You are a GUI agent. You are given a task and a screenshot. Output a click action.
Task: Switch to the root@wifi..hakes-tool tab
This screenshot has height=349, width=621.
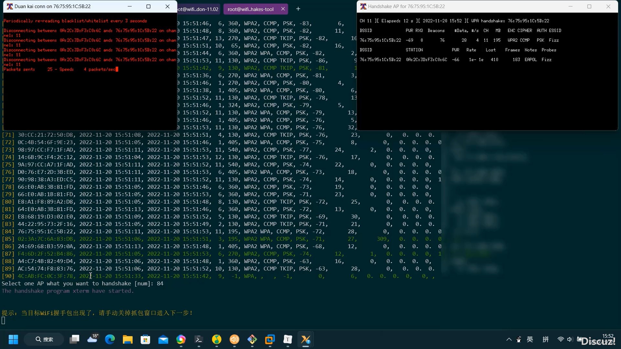tap(250, 9)
